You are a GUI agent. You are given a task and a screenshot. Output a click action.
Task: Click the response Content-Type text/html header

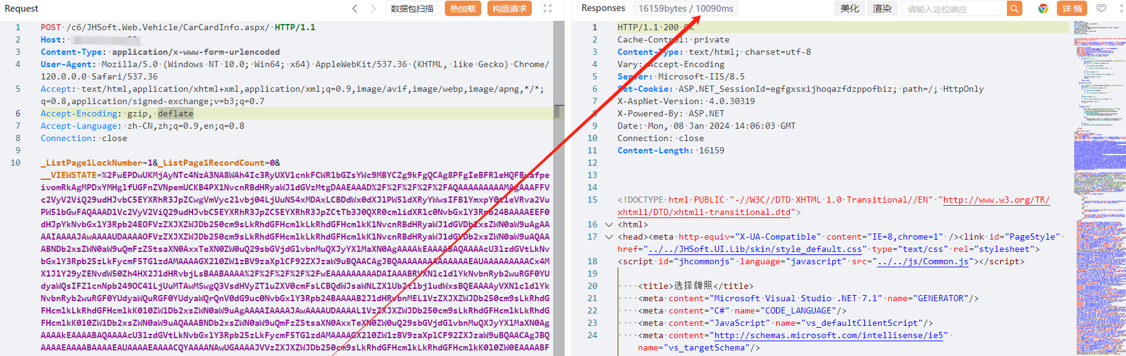click(714, 52)
